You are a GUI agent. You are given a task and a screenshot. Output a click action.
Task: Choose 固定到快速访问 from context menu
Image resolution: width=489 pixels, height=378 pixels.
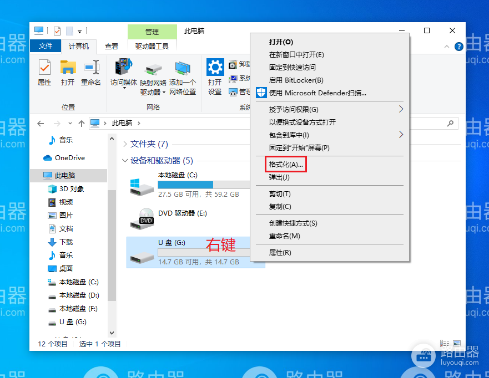point(330,68)
